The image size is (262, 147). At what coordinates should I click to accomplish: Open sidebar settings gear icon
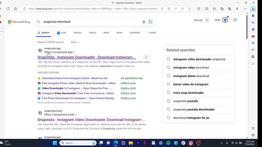coord(253,135)
